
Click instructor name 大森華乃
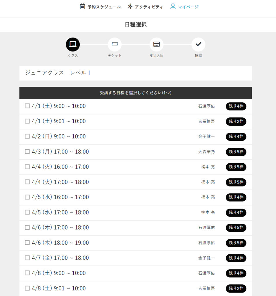206,152
